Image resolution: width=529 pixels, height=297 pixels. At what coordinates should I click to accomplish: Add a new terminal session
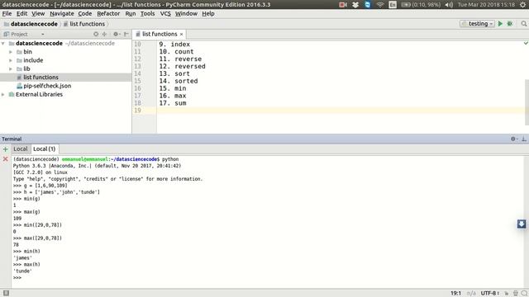(x=6, y=149)
